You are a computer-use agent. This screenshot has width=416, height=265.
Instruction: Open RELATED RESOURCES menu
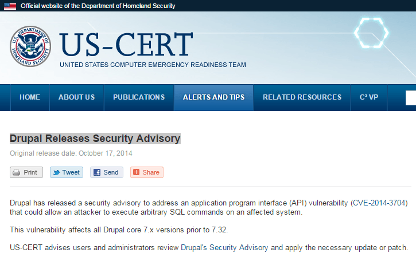tap(302, 97)
